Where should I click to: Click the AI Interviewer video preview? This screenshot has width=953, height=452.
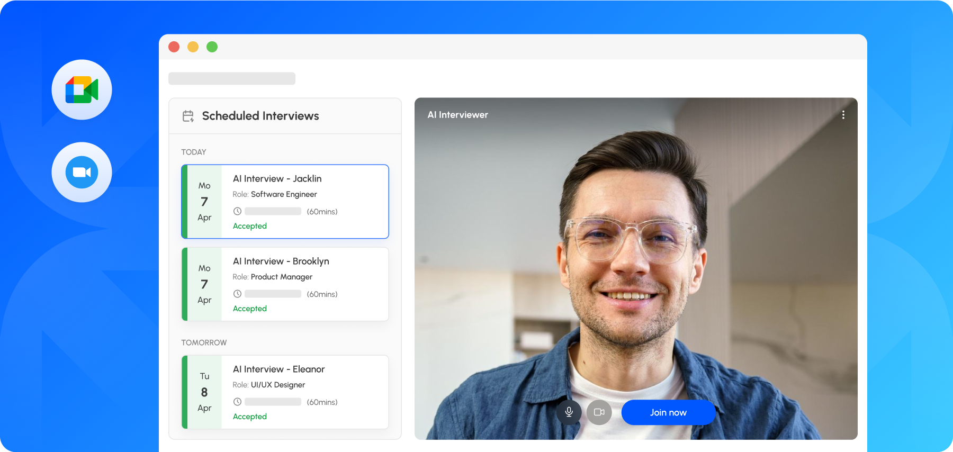[x=636, y=268]
